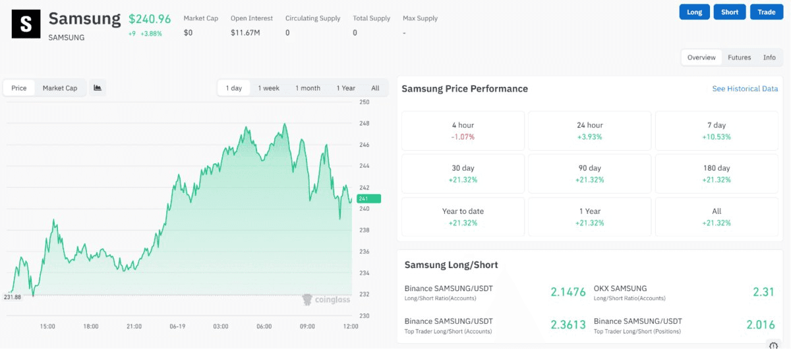Image resolution: width=791 pixels, height=349 pixels.
Task: Click the 180 day performance card
Action: [x=717, y=174]
